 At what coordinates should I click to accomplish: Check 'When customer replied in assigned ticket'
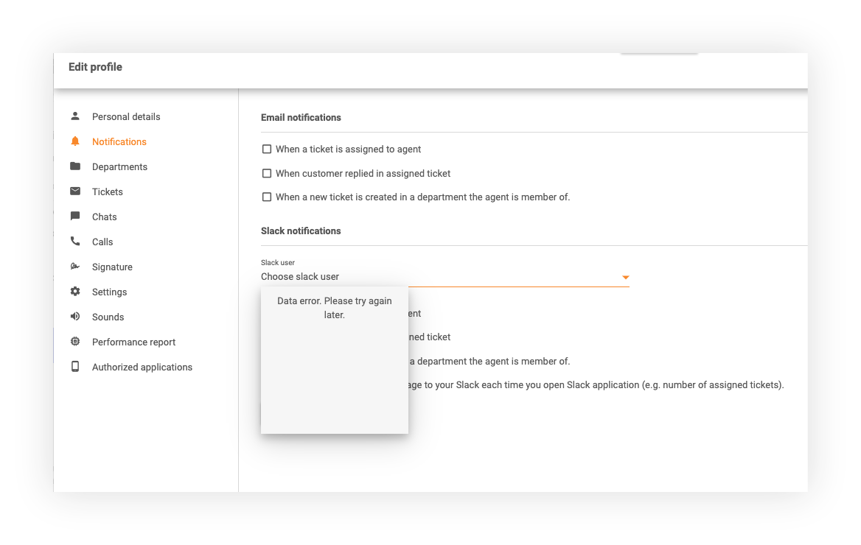(x=266, y=173)
